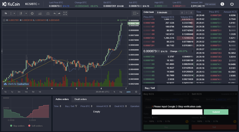Show both buy and sell orders view
The height and width of the screenshot is (132, 239).
tap(186, 12)
